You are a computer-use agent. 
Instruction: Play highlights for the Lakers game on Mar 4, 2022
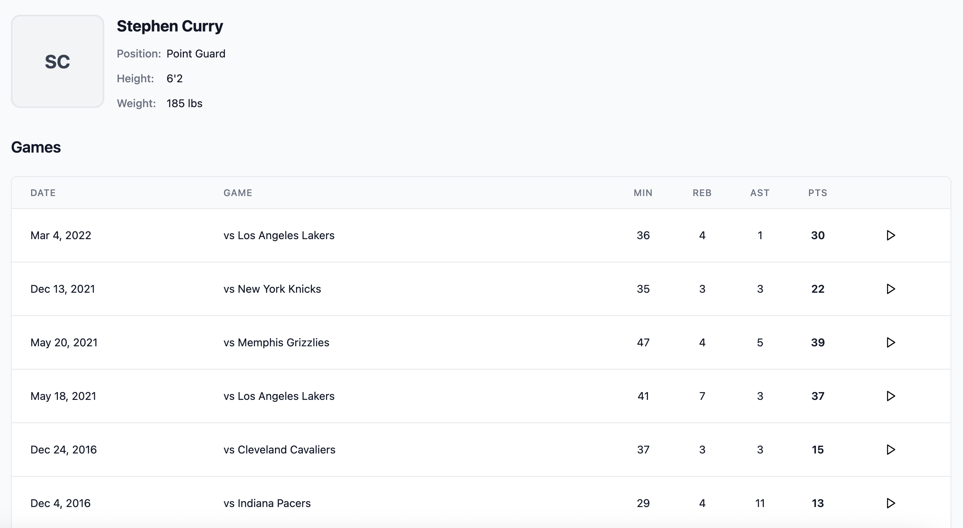pos(891,235)
